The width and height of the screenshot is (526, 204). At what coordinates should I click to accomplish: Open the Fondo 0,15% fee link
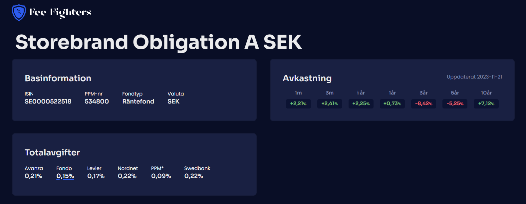pyautogui.click(x=65, y=176)
